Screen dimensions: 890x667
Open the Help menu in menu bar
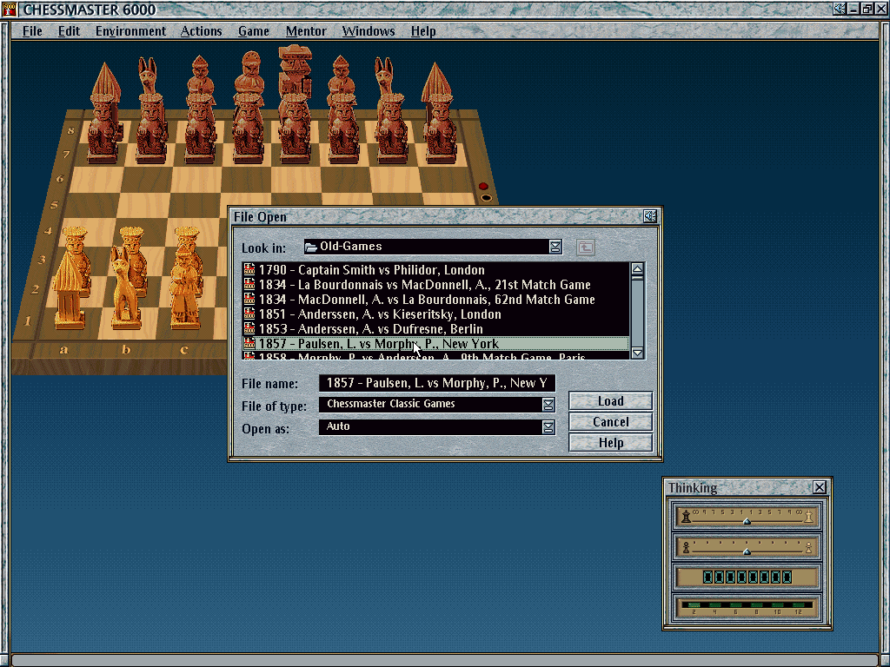point(423,31)
